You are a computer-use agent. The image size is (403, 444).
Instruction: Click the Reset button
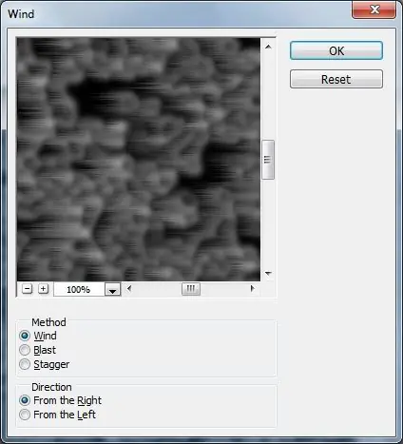tap(336, 79)
